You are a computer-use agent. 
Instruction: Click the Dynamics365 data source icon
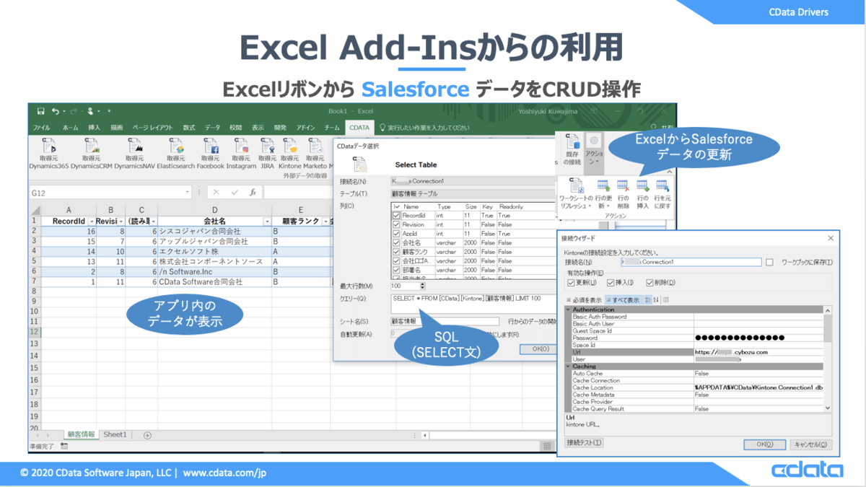(49, 144)
